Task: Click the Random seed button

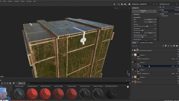Action: (x=149, y=20)
